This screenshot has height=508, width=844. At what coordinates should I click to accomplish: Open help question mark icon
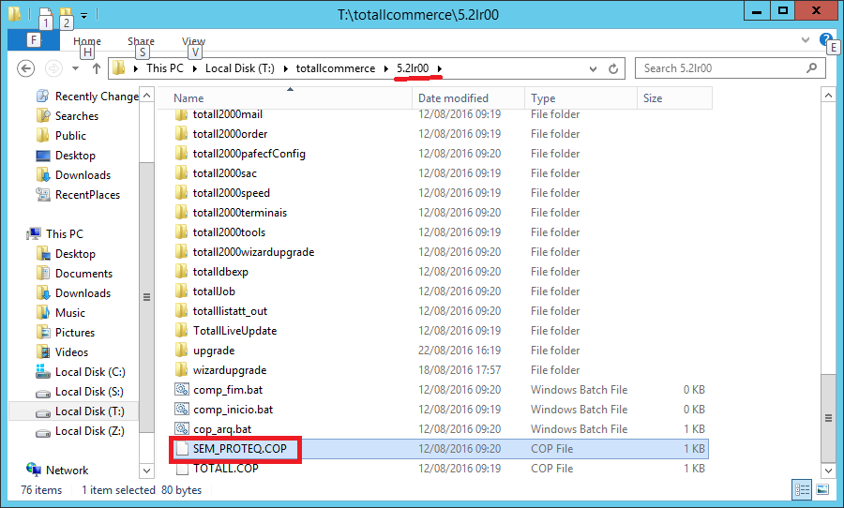(825, 39)
